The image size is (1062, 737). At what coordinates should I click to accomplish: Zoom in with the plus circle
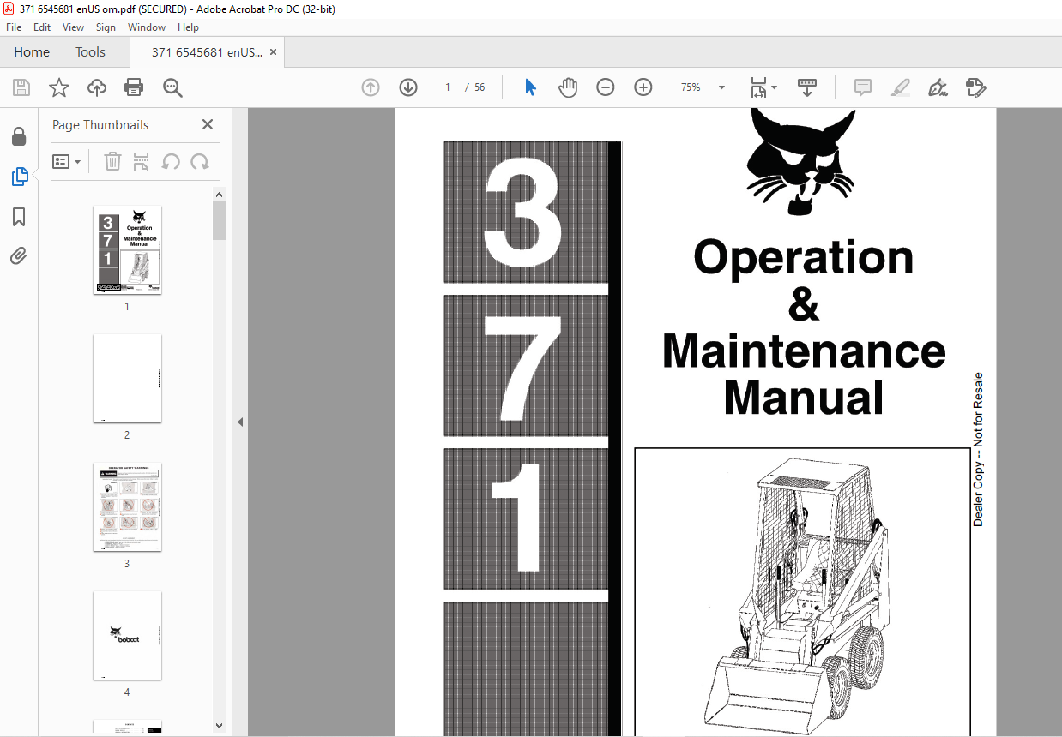[643, 87]
